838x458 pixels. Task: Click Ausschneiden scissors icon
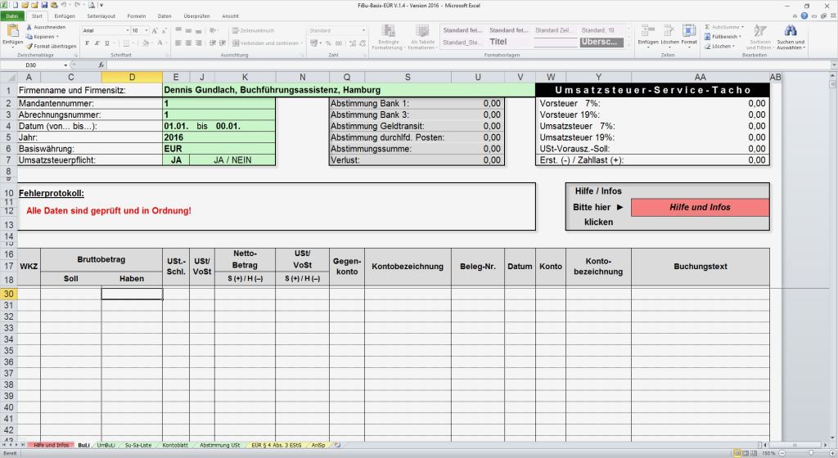pyautogui.click(x=29, y=27)
